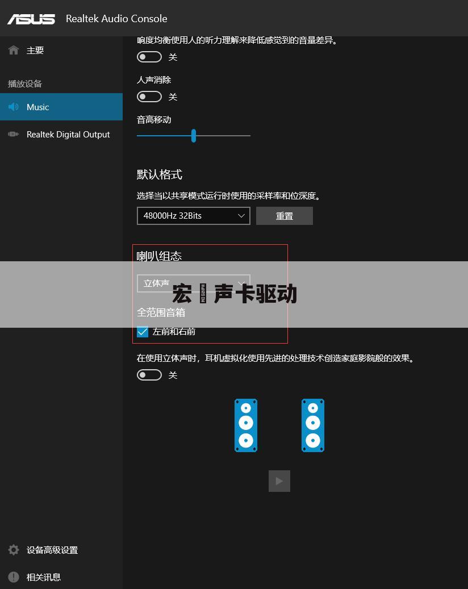Screen dimensions: 468x589
Task: Uncheck the 左前和右前 checkbox
Action: (143, 332)
